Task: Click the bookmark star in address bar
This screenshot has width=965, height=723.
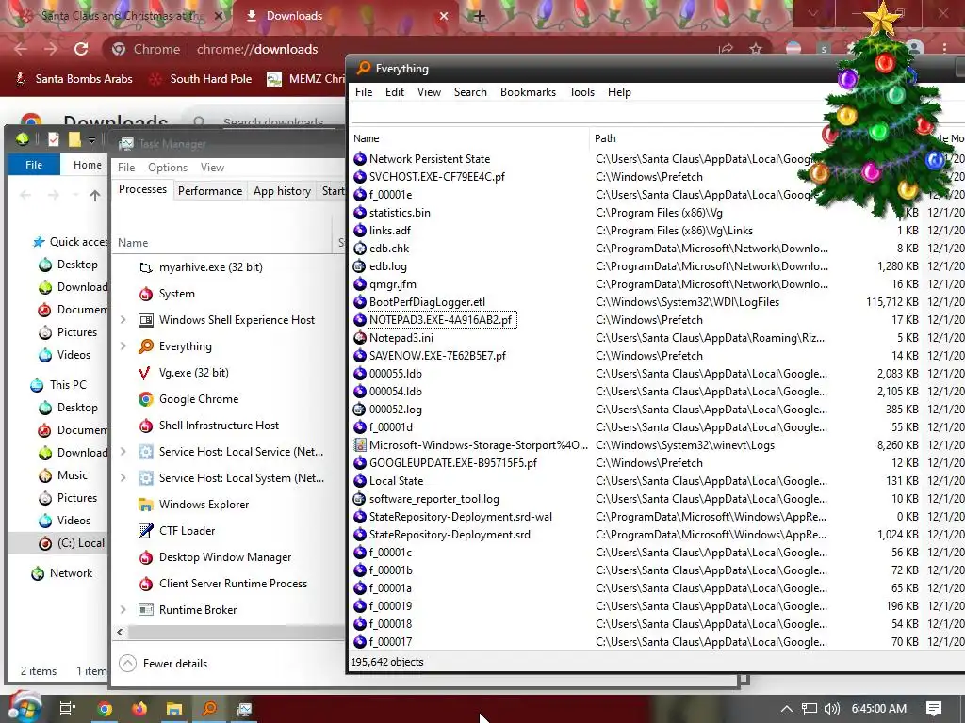Action: (756, 49)
